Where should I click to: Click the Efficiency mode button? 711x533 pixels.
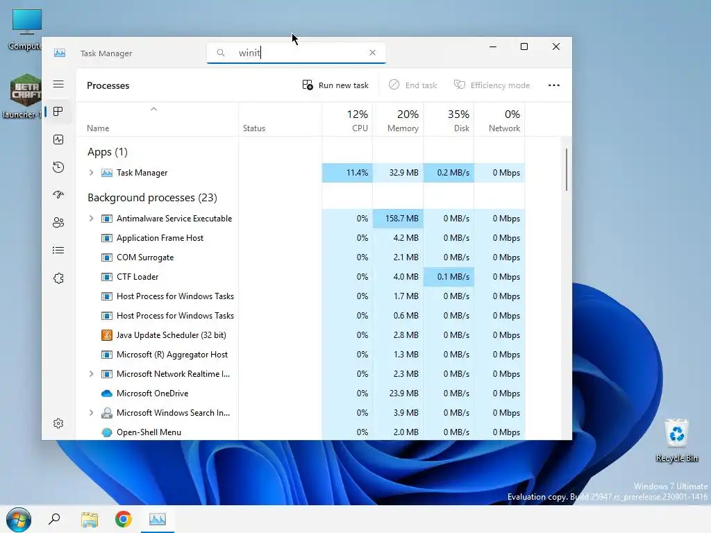click(x=492, y=85)
